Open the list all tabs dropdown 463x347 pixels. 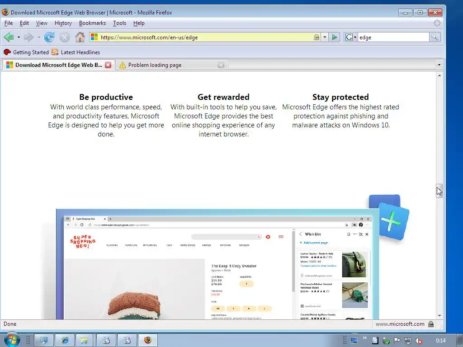(439, 65)
